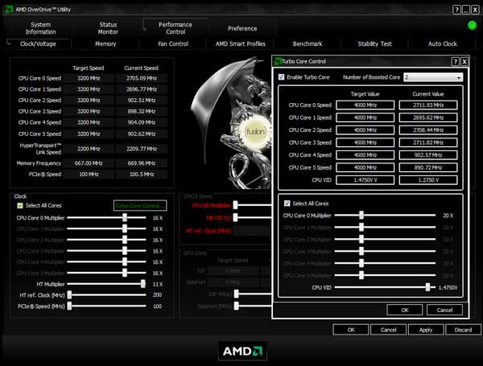
Task: Open Preference tab
Action: (242, 28)
